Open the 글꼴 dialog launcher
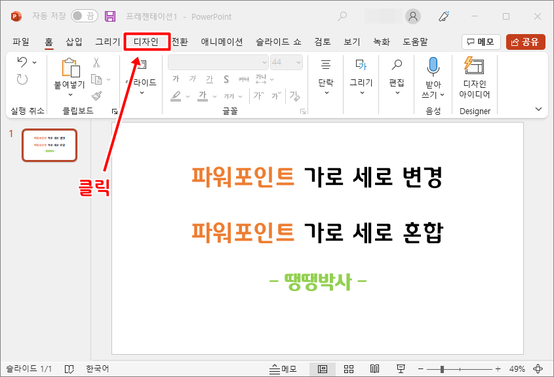The height and width of the screenshot is (377, 554). 303,111
